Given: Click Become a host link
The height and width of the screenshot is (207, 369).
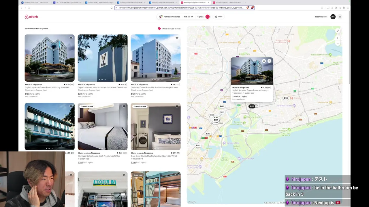Looking at the screenshot, I should coord(321,17).
